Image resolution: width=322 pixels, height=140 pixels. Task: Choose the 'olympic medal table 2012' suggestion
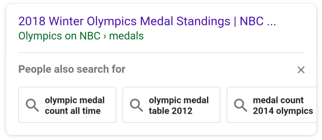[x=179, y=105]
